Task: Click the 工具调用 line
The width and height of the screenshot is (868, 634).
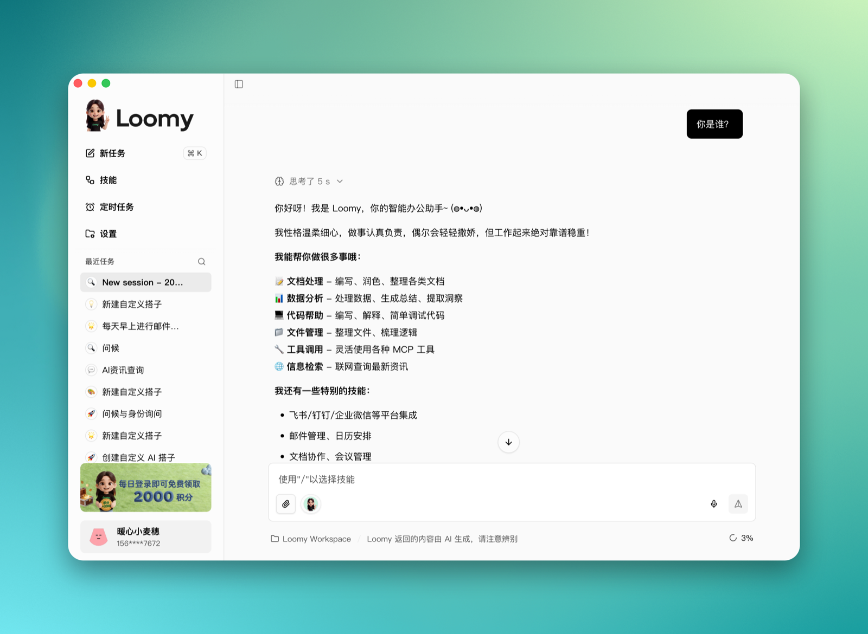Action: tap(355, 350)
